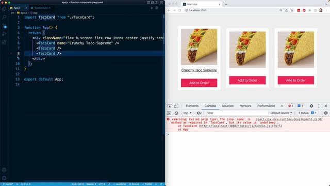Switch to the Network tab in DevTools
The image size is (330, 186).
245,106
